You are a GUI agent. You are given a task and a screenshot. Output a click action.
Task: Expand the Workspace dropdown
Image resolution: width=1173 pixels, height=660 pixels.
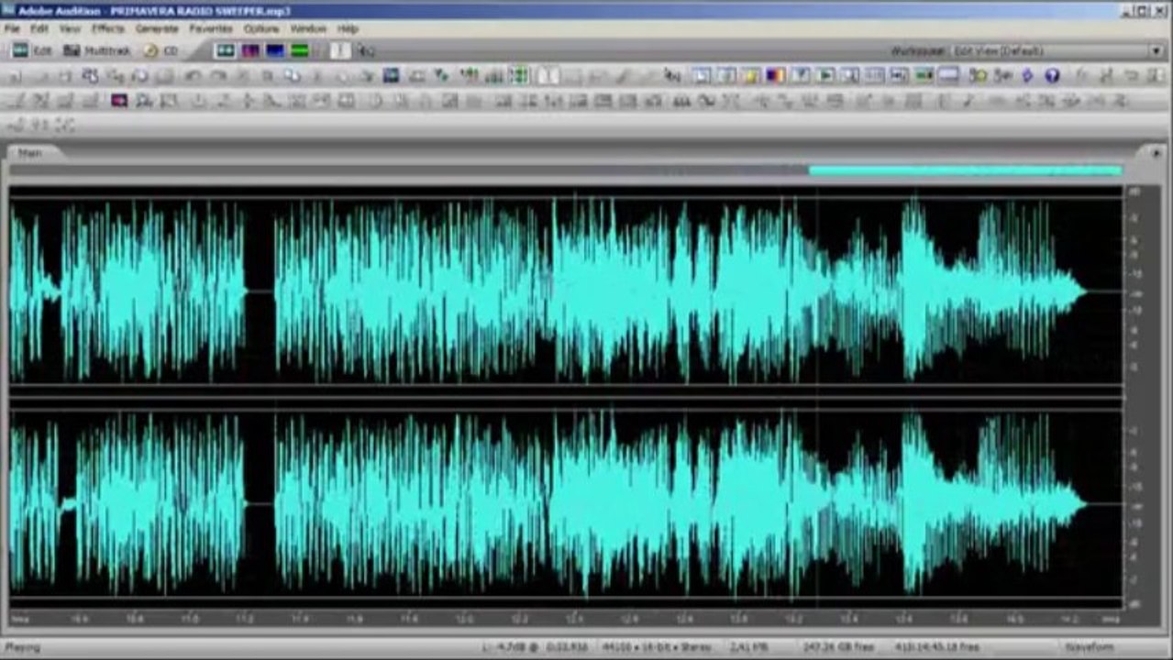pos(1156,51)
